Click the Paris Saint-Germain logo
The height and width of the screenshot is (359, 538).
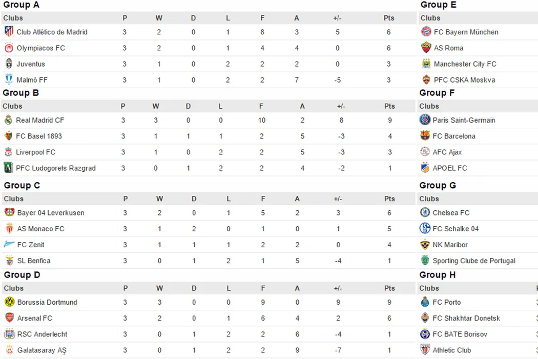click(x=425, y=120)
